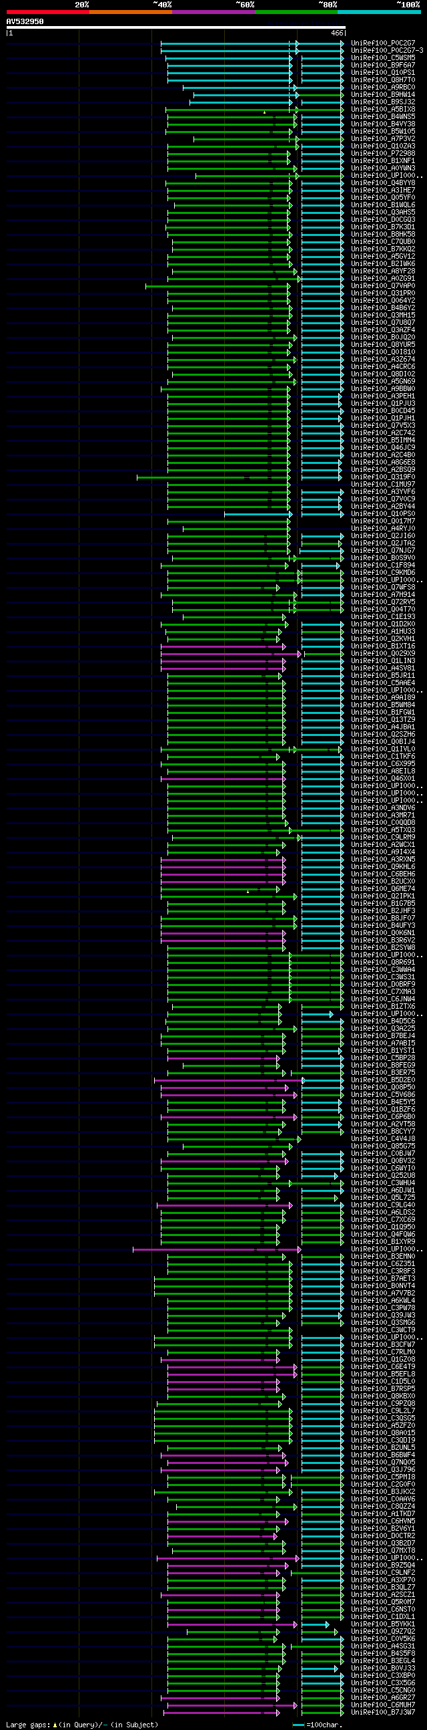Screen dimensions: 427x1730
Task: Open hit UniRef100_B9F6A7
Action: [383, 65]
